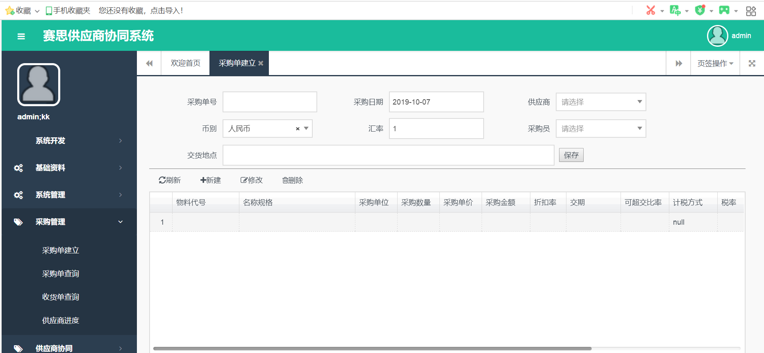Open the browser game controller icon
Screen dimensions: 764x353
click(x=724, y=10)
